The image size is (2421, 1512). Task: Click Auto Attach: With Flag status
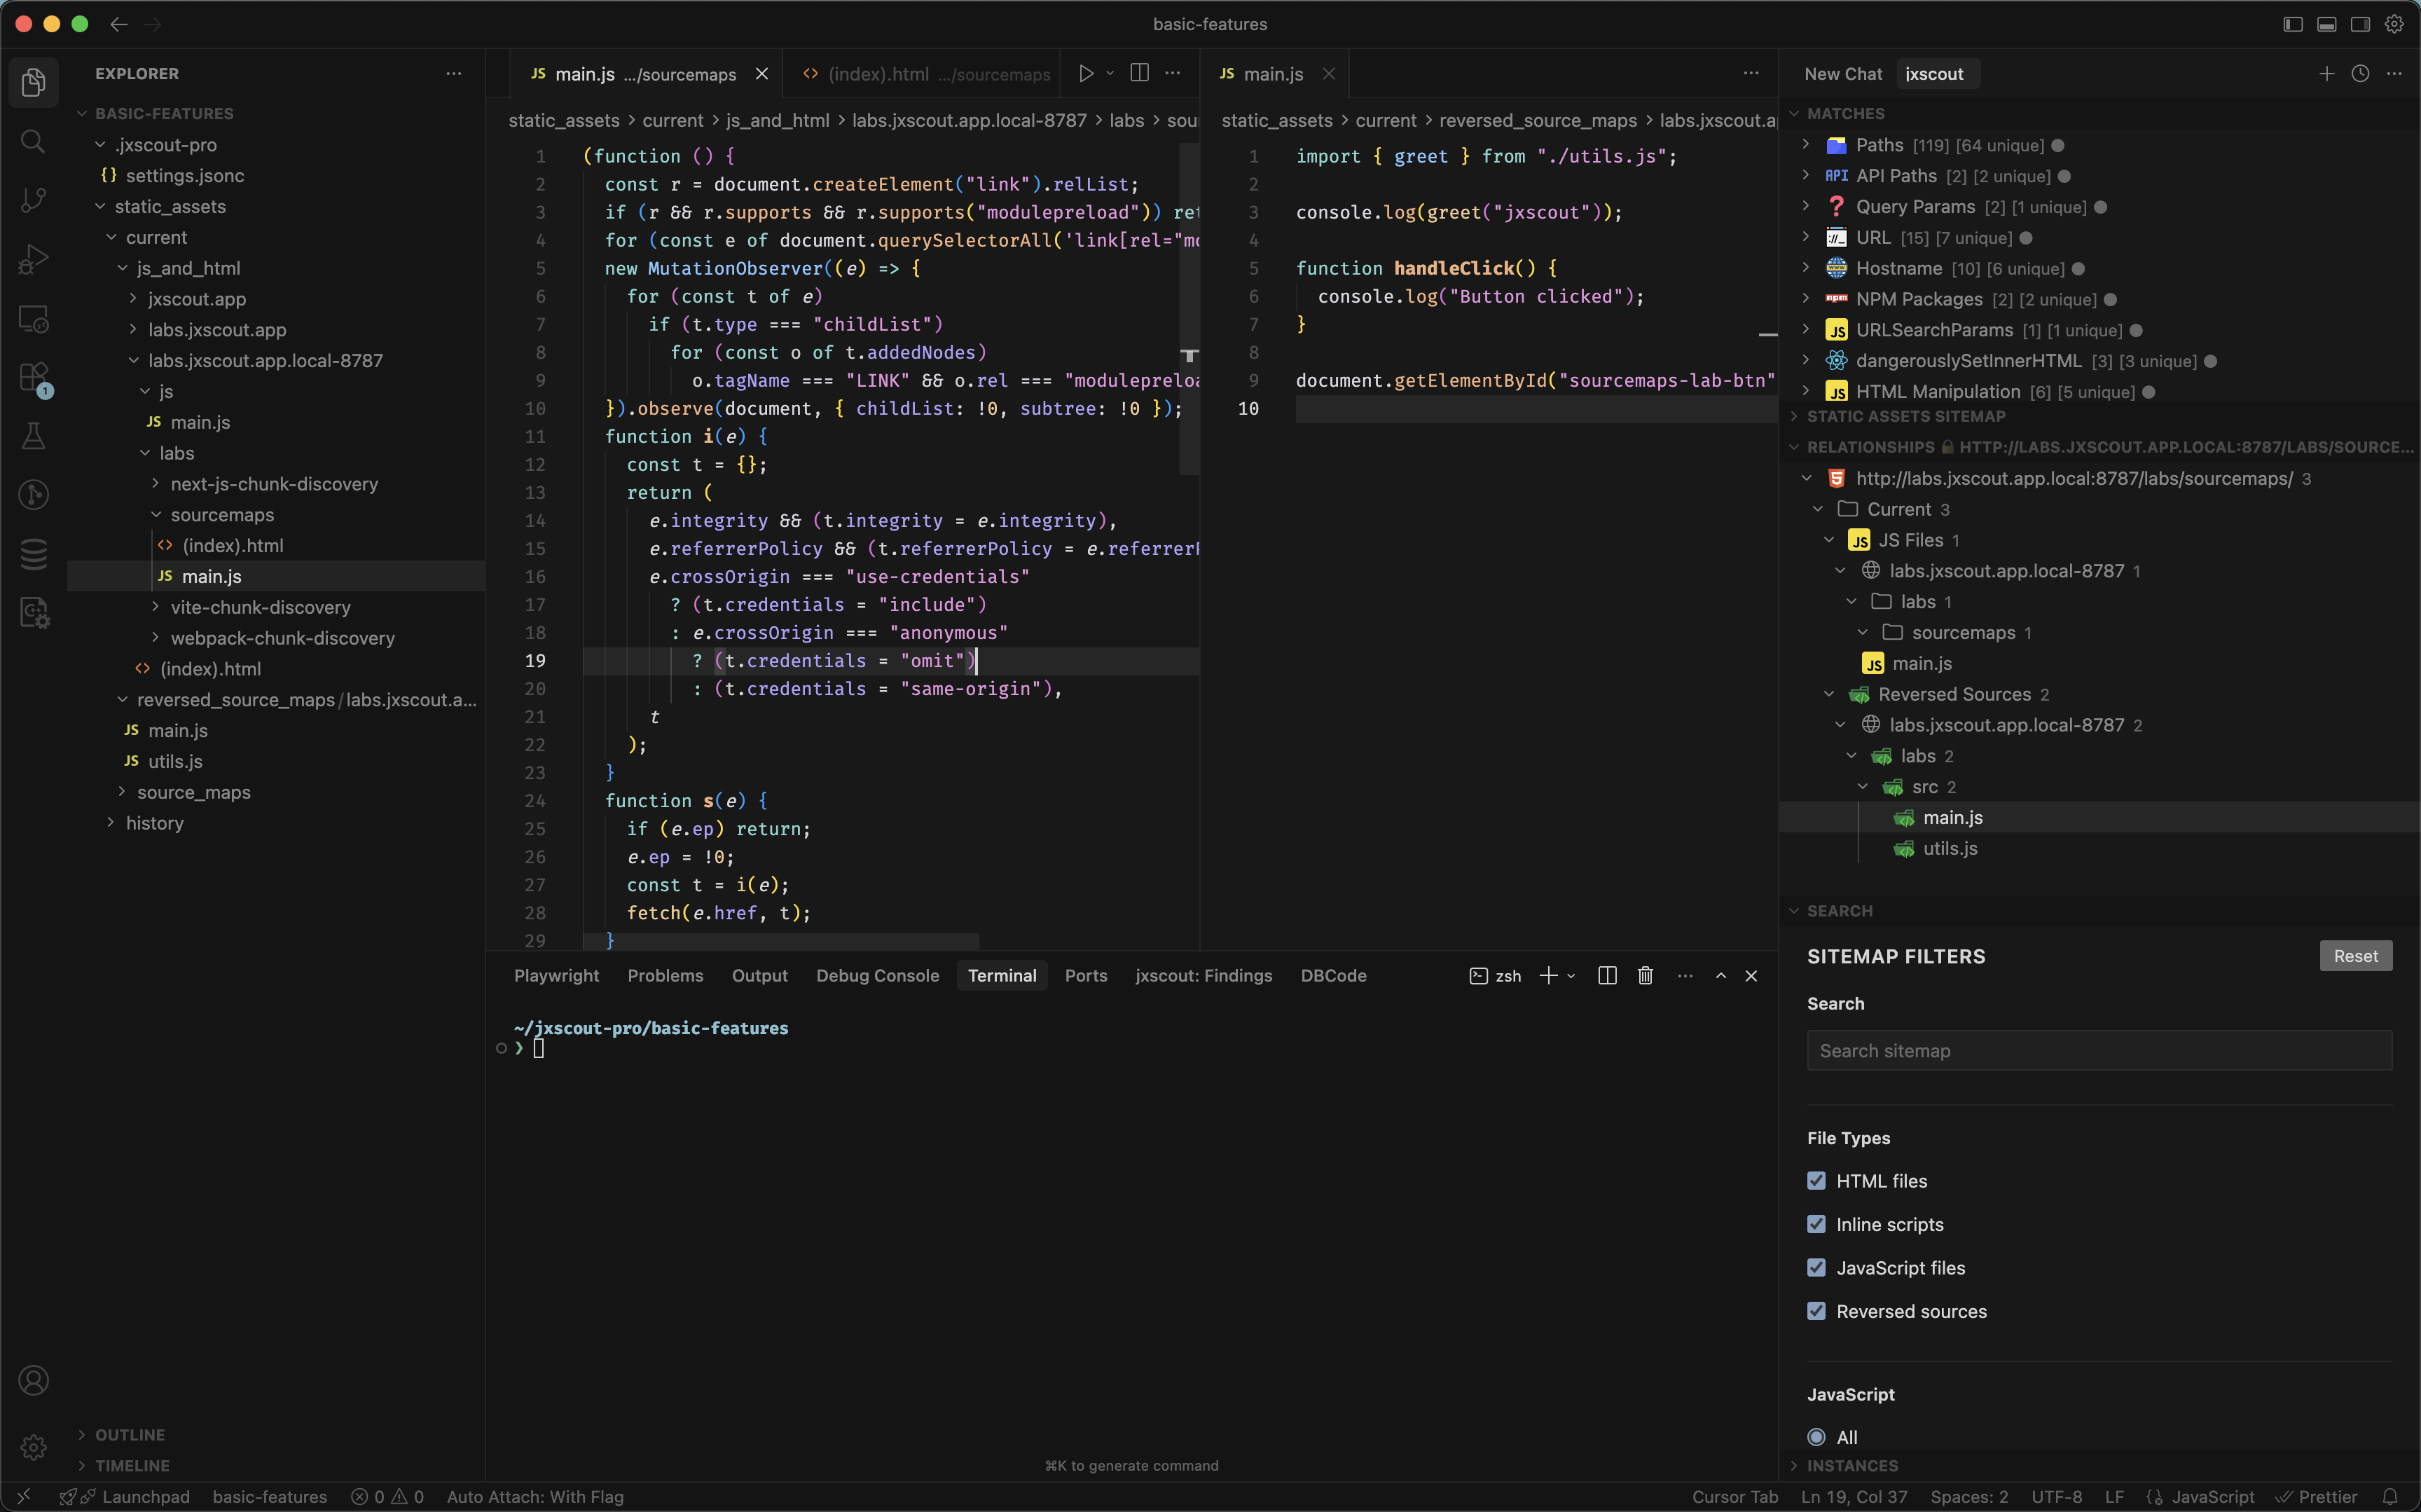(x=534, y=1497)
